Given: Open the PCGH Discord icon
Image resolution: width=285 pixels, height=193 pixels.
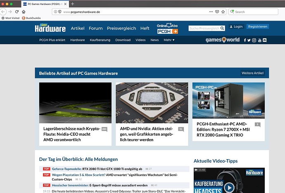Looking at the screenshot, I should tap(265, 40).
